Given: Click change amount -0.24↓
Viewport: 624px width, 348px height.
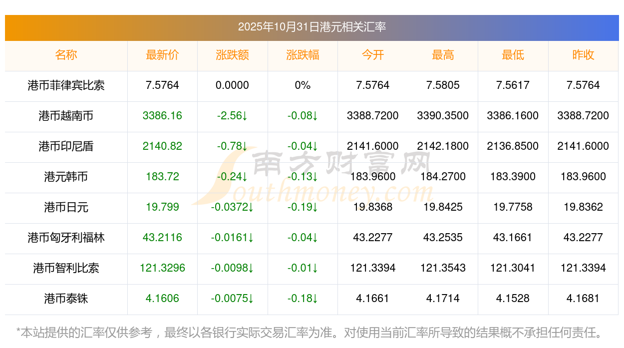Looking at the screenshot, I should 232,177.
